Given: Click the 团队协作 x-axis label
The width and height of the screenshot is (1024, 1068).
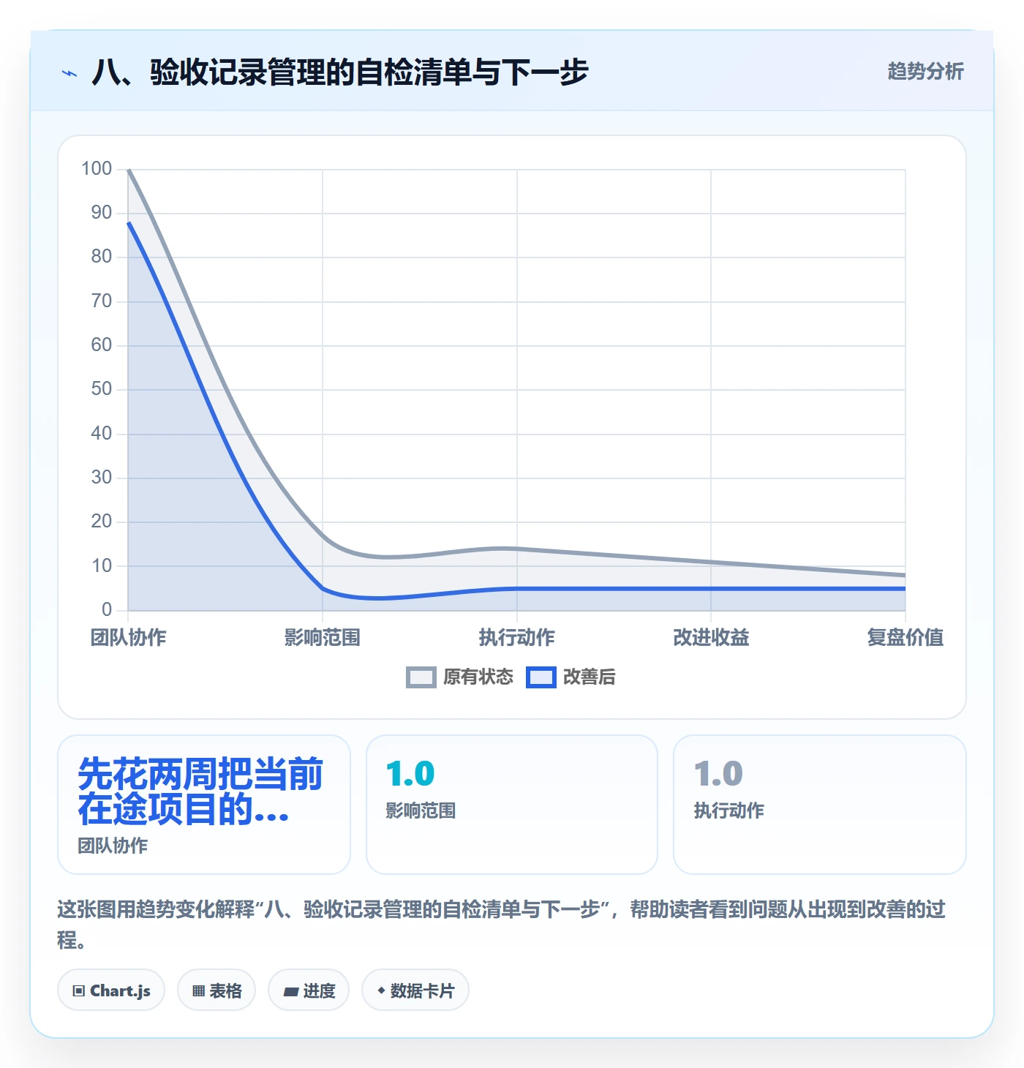Looking at the screenshot, I should pos(128,638).
